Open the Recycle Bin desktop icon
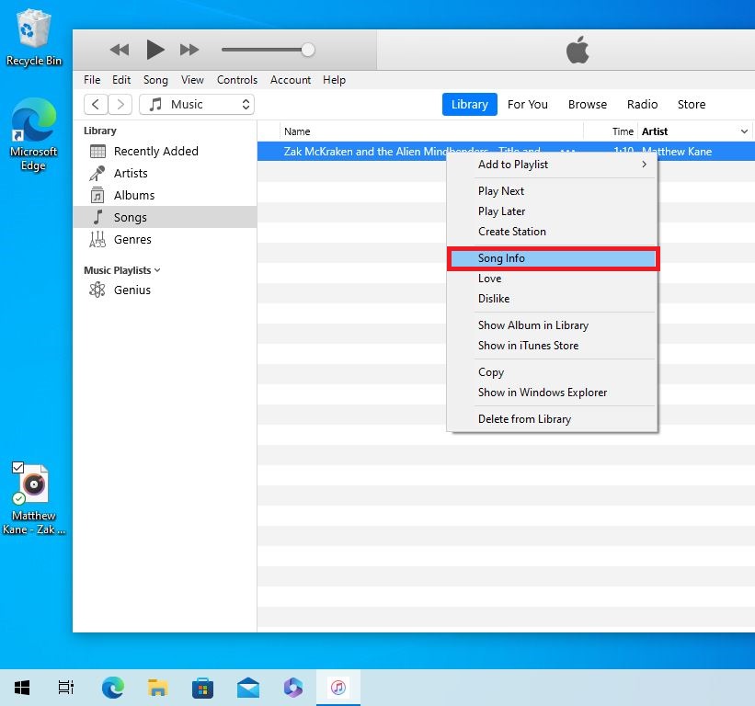Screen dimensions: 755x706 34,38
